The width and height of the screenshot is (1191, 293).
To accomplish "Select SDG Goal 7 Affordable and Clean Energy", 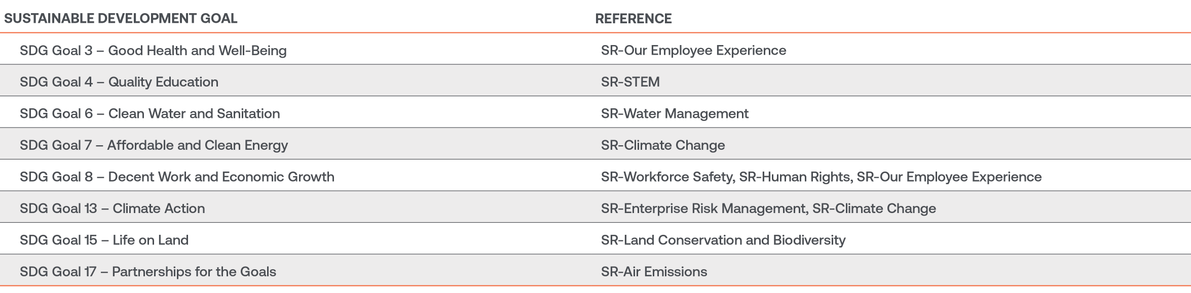I will tap(154, 145).
